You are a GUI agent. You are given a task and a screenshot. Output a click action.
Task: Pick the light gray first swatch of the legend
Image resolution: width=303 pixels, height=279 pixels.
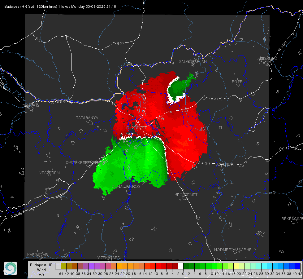58,266
